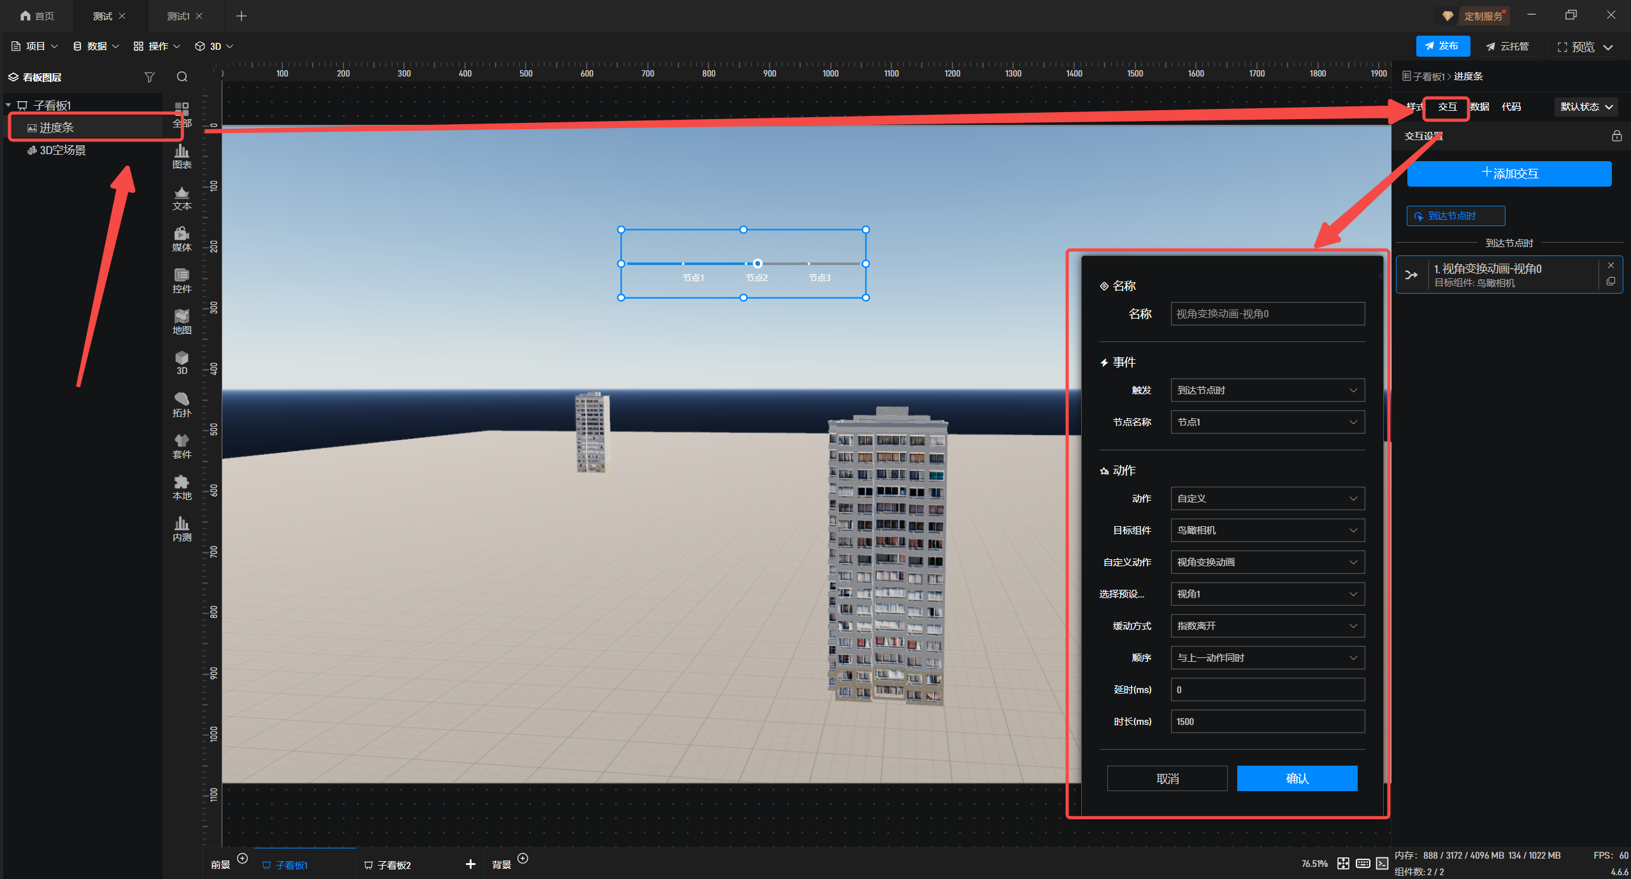Expand the 缓动方式 easing dropdown
The height and width of the screenshot is (879, 1631).
[x=1267, y=626]
